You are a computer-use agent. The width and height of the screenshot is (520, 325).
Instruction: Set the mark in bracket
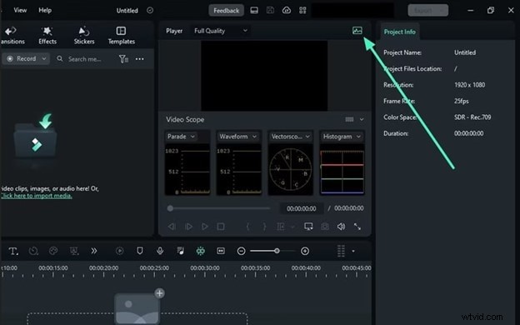click(x=247, y=227)
